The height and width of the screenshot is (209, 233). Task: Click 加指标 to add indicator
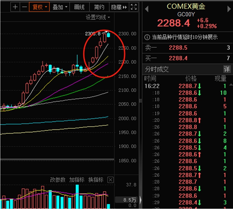pyautogui.click(x=77, y=180)
